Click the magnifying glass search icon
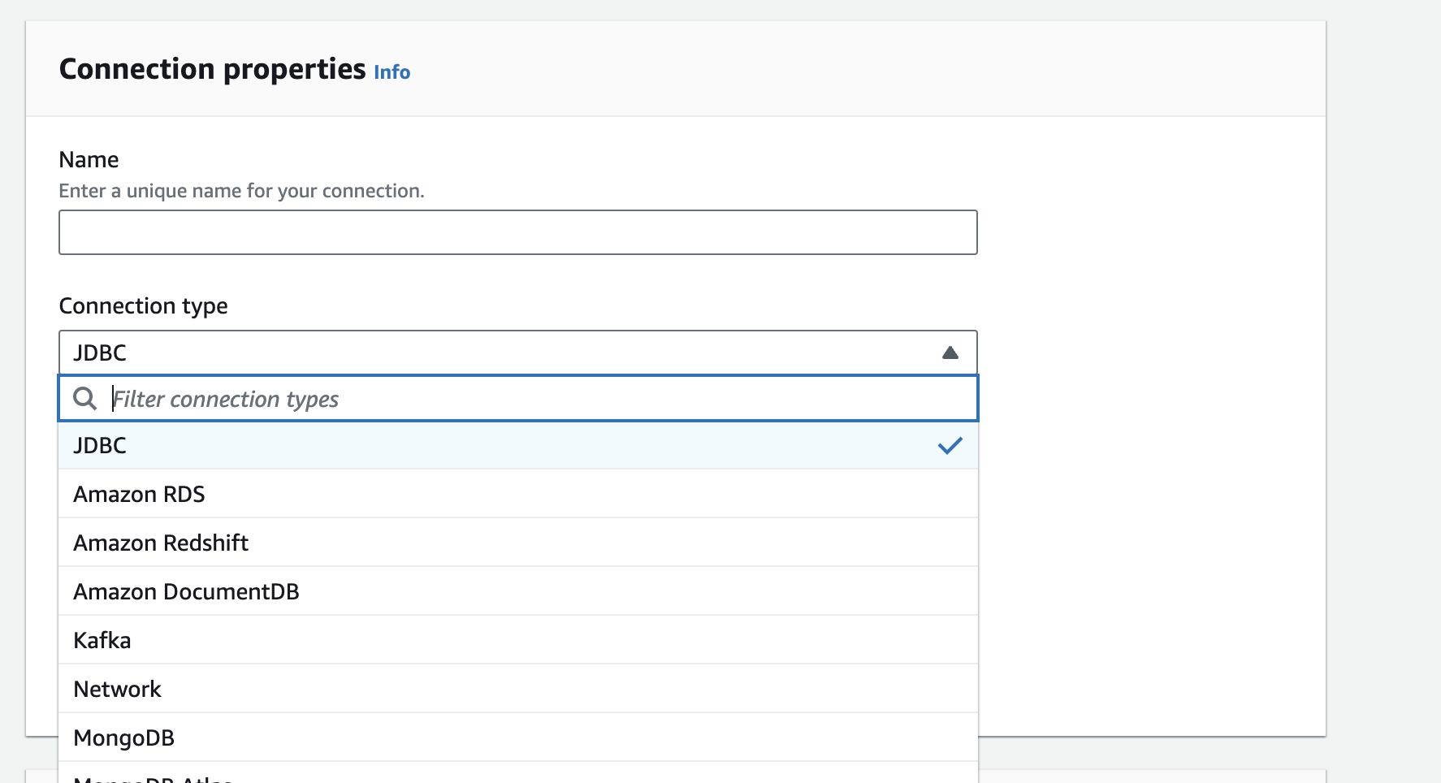1441x783 pixels. click(x=84, y=399)
